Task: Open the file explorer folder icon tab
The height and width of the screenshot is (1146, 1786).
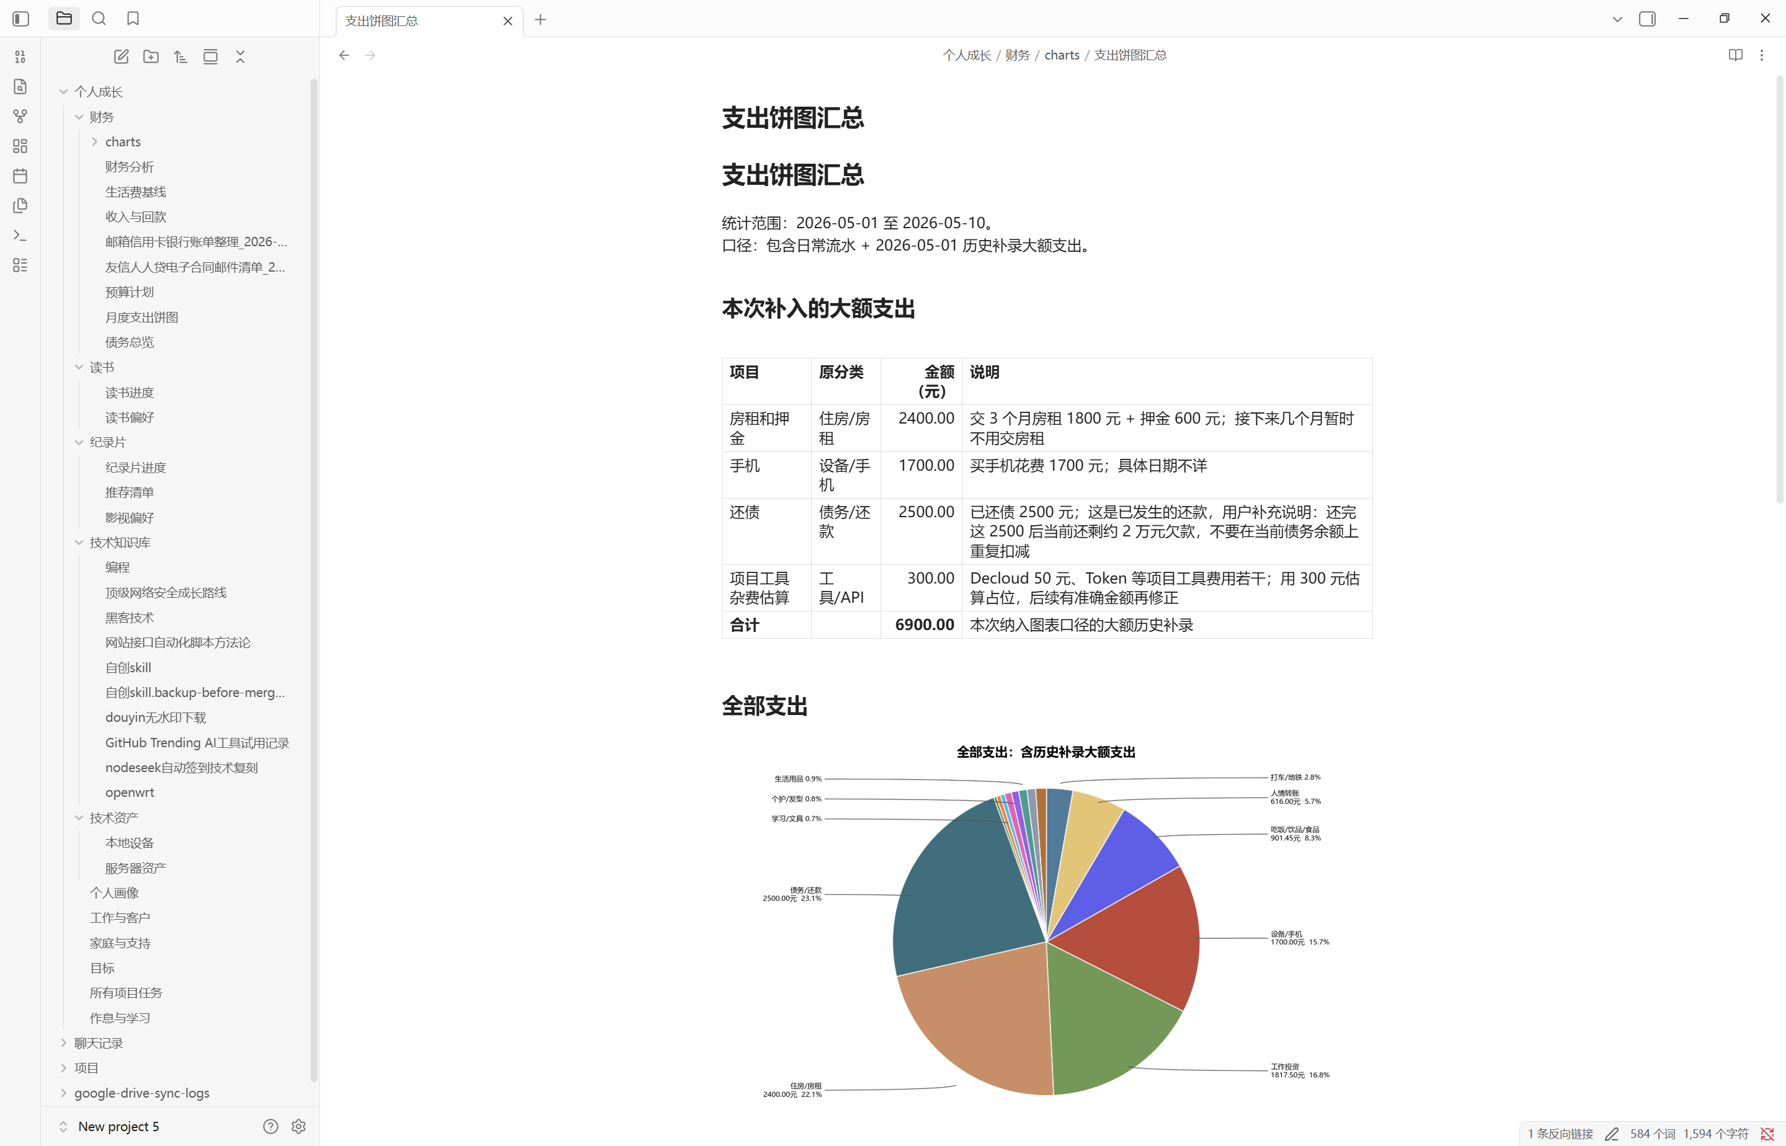Action: click(x=64, y=19)
